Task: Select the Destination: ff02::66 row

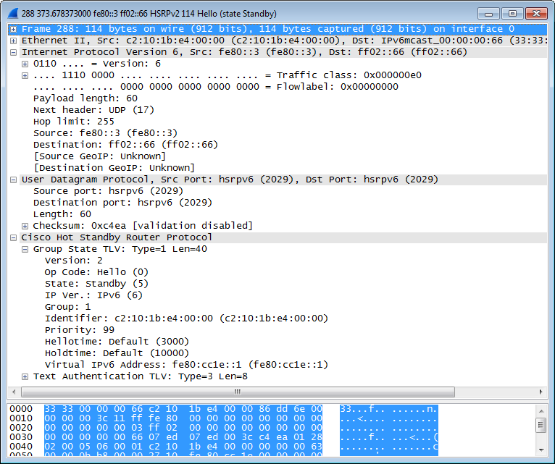Action: coord(125,145)
